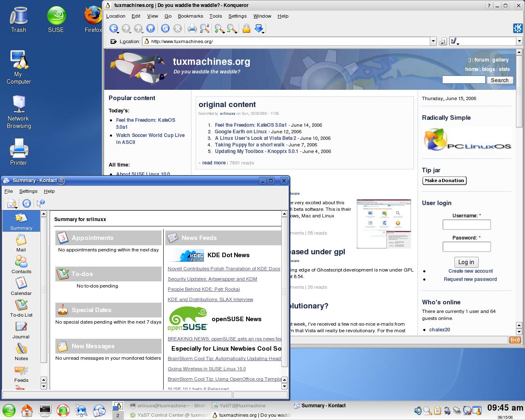Click the clock showing 09:45 am
This screenshot has height=420, width=525.
[505, 408]
